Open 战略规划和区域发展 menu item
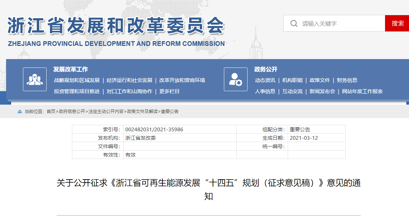 pyautogui.click(x=77, y=80)
